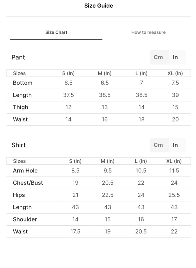
Task: Click the Shirt table's Waist row label
Action: tap(20, 232)
